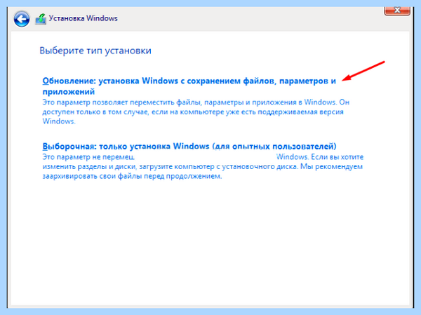The image size is (421, 315).
Task: Close the Установка Windows dialog
Action: (x=397, y=11)
